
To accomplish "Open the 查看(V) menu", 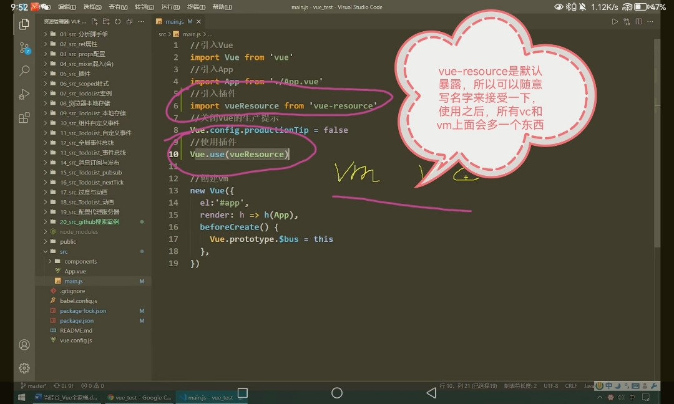I will (118, 7).
